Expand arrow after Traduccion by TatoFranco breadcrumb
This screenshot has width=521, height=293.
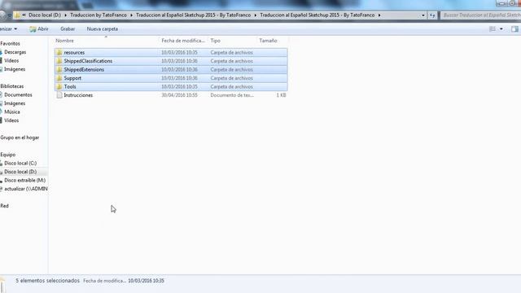131,15
